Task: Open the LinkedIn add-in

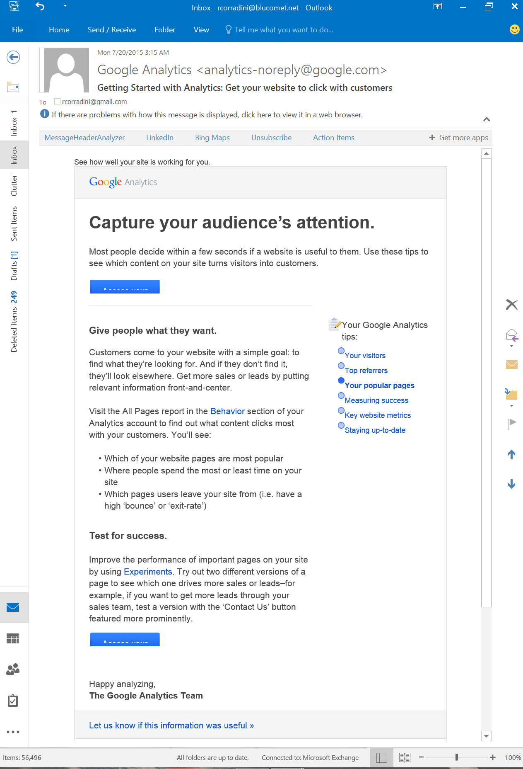Action: pos(160,138)
